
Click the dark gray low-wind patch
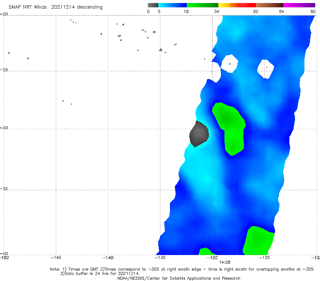click(x=199, y=134)
